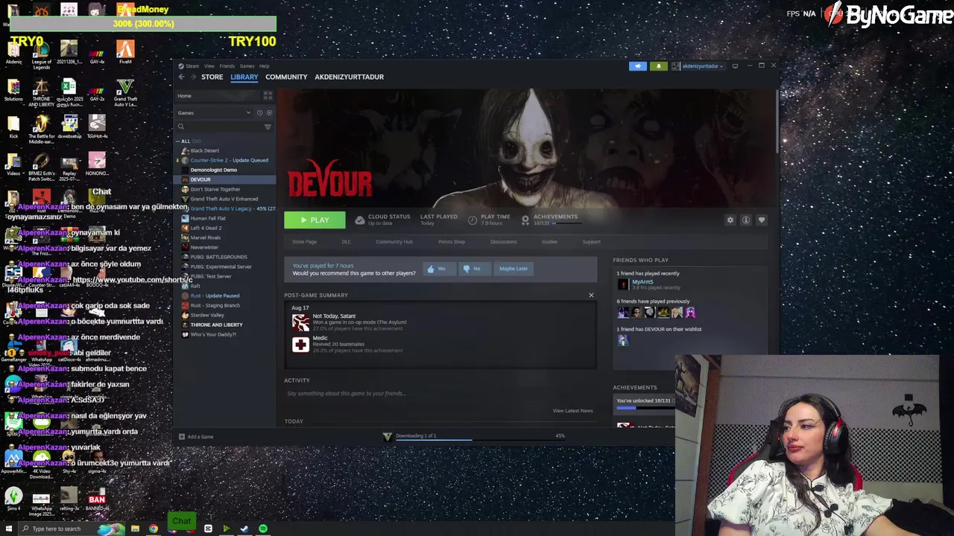This screenshot has height=536, width=954.
Task: Open the View menu
Action: click(x=209, y=66)
